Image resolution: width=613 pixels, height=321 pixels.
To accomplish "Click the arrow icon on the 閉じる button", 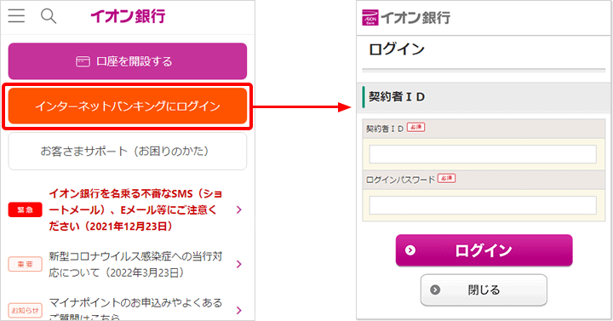I will click(x=435, y=289).
